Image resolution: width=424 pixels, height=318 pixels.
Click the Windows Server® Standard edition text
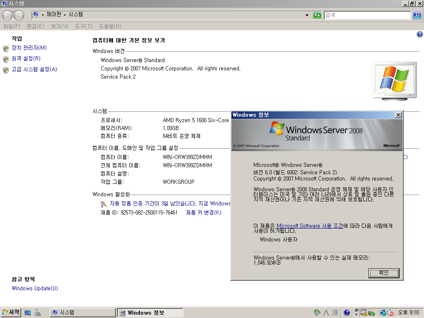click(x=132, y=60)
